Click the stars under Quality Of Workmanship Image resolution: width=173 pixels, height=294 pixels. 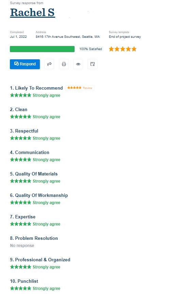[x=21, y=202]
